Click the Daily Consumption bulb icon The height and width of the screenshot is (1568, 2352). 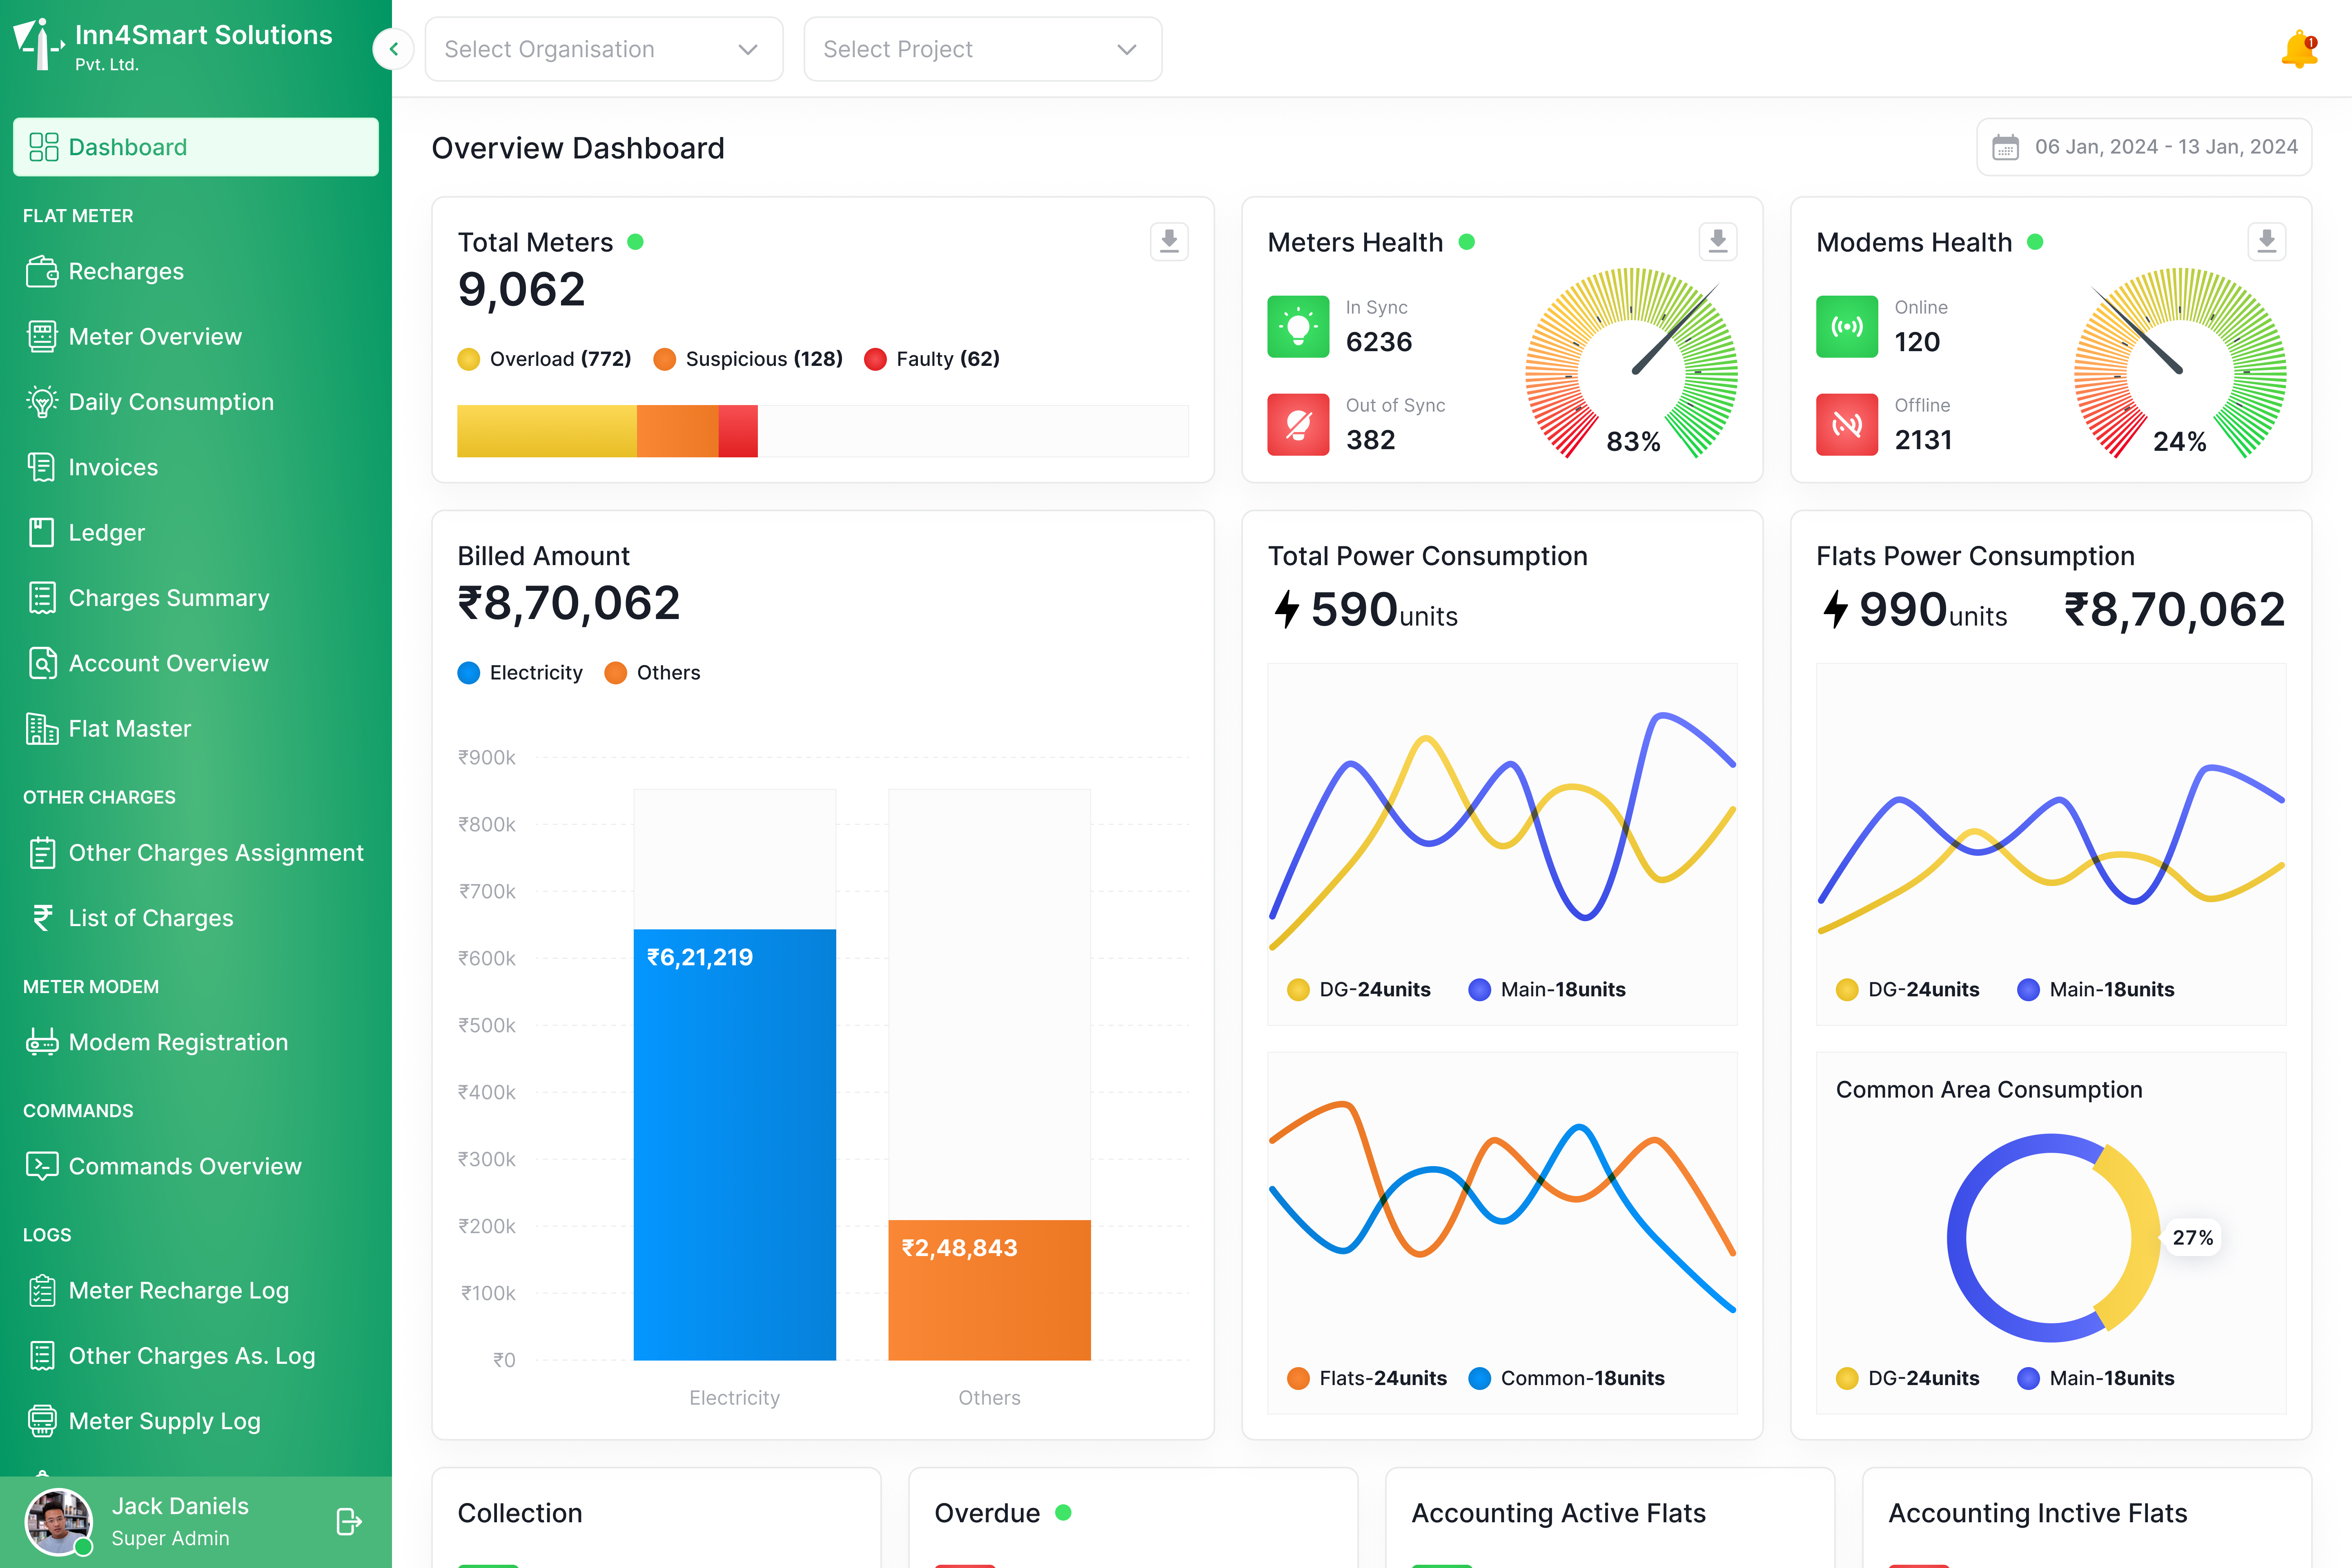click(x=42, y=401)
